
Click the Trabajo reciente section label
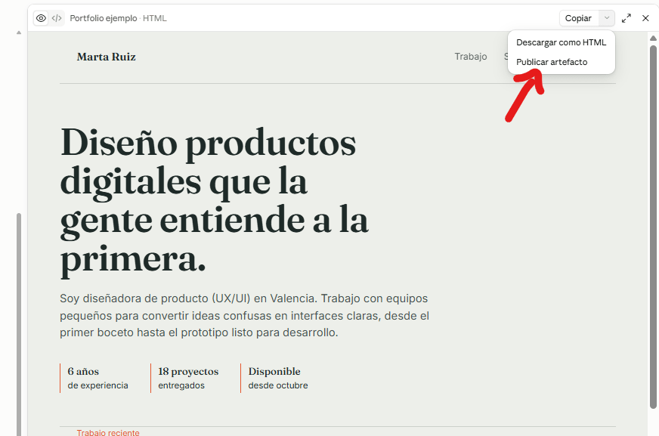pyautogui.click(x=108, y=432)
